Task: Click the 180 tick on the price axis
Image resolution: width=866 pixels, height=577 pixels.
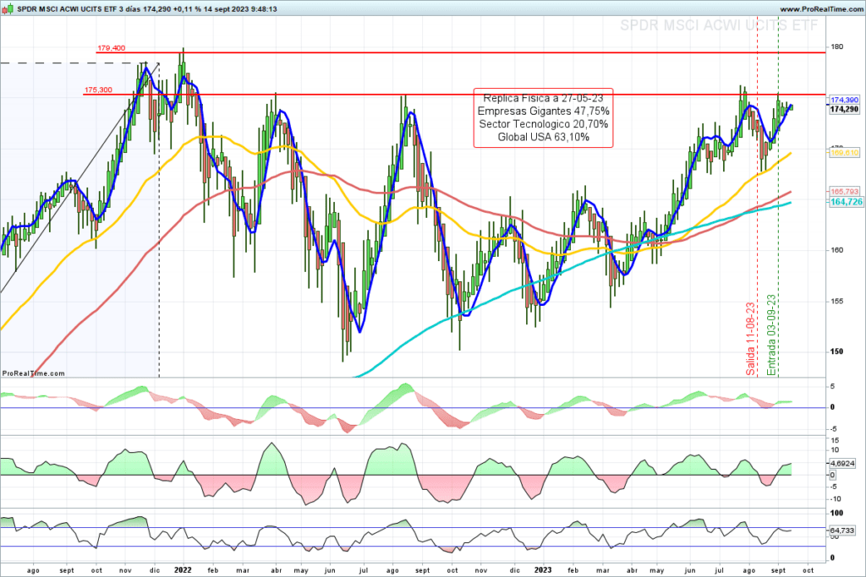Action: [x=837, y=47]
